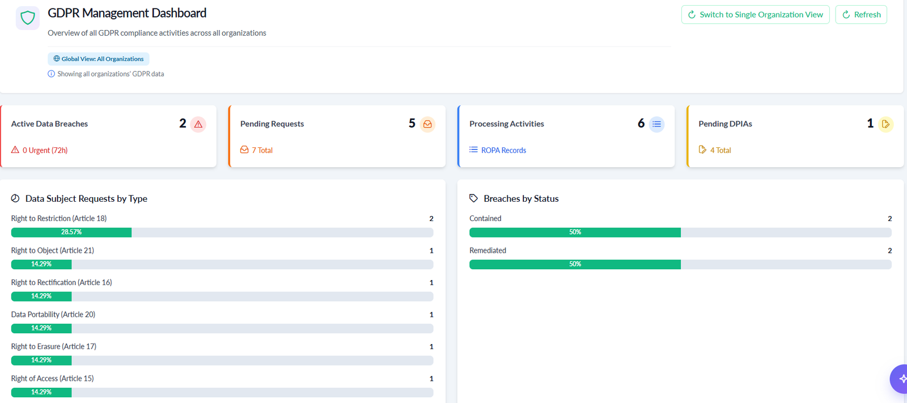Click the Active Data Breaches count 2
The width and height of the screenshot is (907, 403).
click(183, 124)
